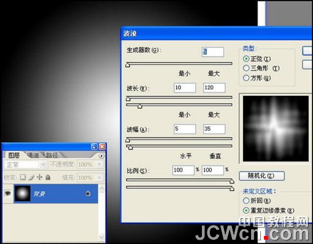Click lock position move icon

point(39,177)
